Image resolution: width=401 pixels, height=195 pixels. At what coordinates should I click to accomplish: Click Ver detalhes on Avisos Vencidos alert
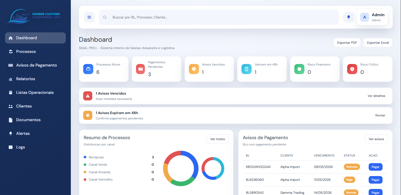pos(376,96)
